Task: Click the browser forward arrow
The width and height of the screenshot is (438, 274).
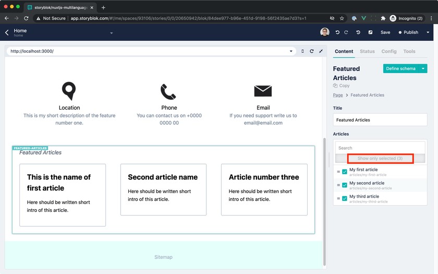Action: [17, 18]
